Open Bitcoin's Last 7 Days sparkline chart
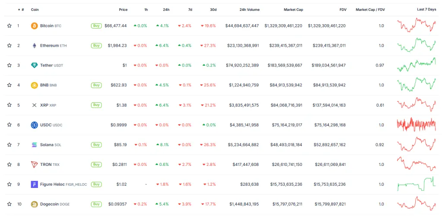 416,25
